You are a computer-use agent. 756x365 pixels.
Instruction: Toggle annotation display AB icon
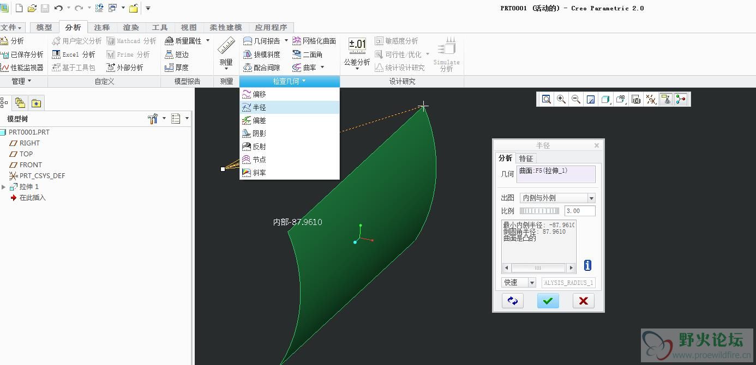click(x=621, y=99)
